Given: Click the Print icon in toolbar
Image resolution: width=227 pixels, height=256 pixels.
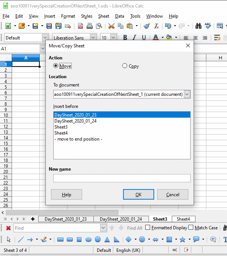Looking at the screenshot, I should pyautogui.click(x=90, y=26).
